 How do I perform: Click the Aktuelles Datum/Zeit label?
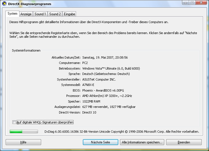[66, 57]
